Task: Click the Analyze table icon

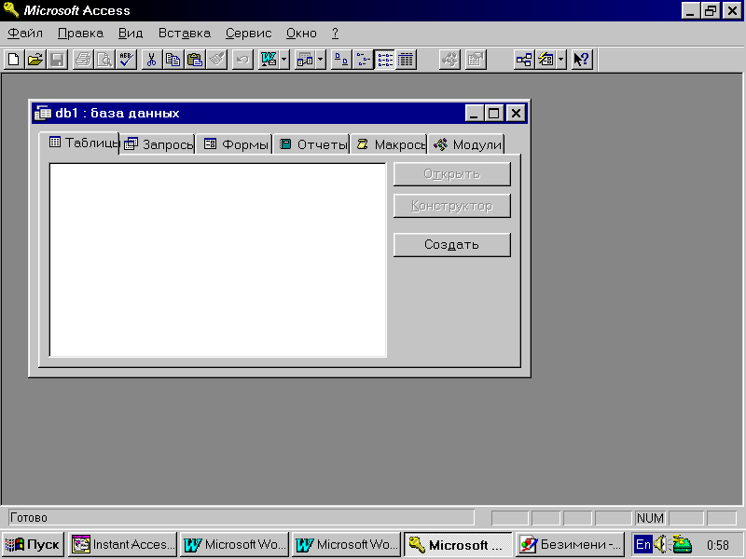Action: [x=305, y=60]
